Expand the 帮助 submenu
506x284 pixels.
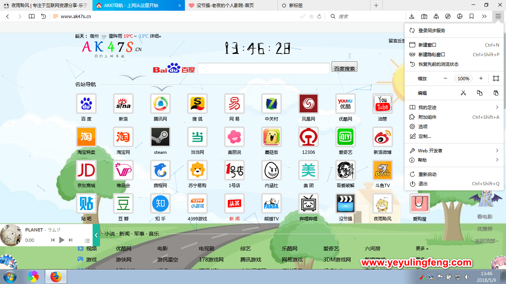tap(454, 160)
